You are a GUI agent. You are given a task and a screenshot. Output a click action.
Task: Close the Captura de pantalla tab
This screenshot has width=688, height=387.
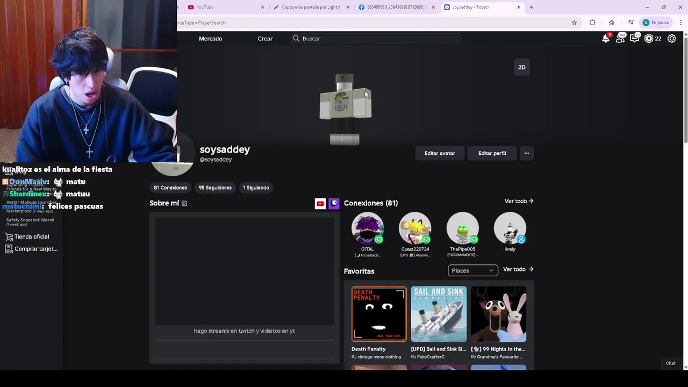click(x=348, y=7)
